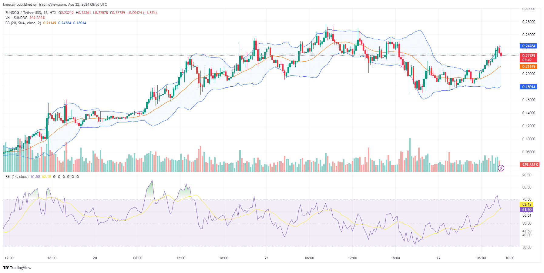The width and height of the screenshot is (544, 273).
Task: Click the RSI (14, close) legend
Action: (x=17, y=177)
